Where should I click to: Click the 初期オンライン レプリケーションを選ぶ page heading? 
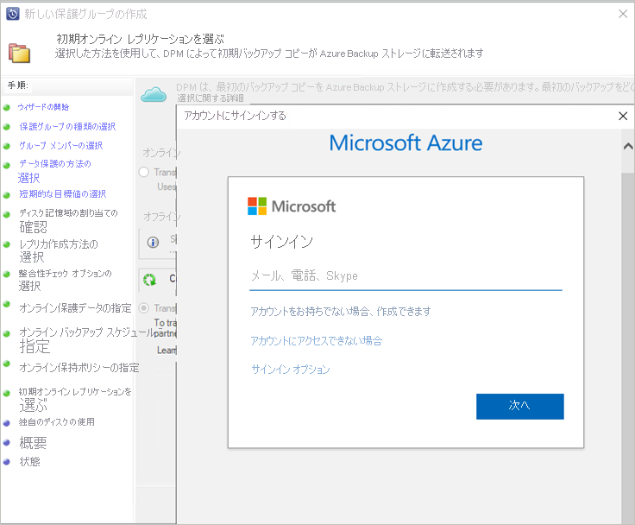140,40
